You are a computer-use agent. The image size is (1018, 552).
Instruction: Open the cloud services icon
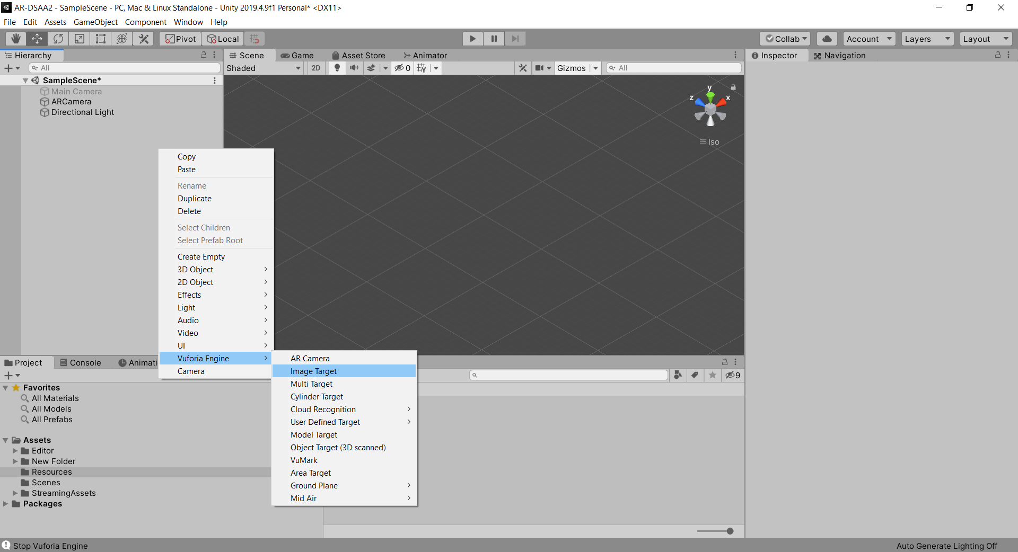click(827, 39)
